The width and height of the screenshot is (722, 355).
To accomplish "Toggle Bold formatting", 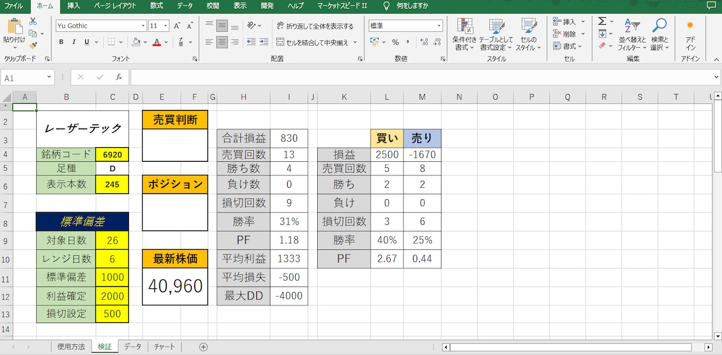I will [x=61, y=42].
